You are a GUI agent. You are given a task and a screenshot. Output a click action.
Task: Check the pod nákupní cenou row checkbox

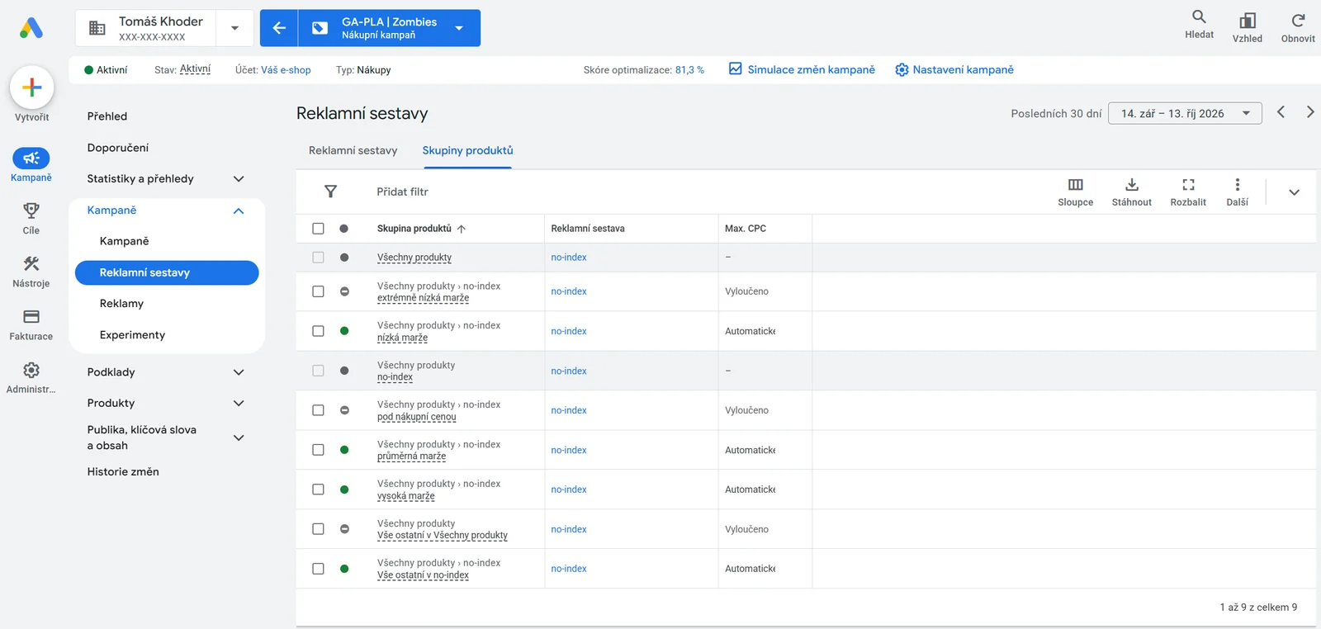click(318, 410)
